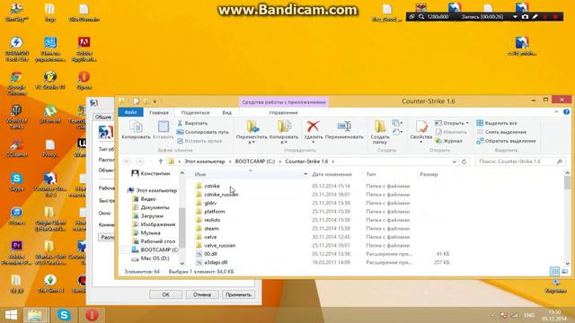The width and height of the screenshot is (575, 323).
Task: Click the Копировать copy icon in ribbon
Action: [136, 127]
